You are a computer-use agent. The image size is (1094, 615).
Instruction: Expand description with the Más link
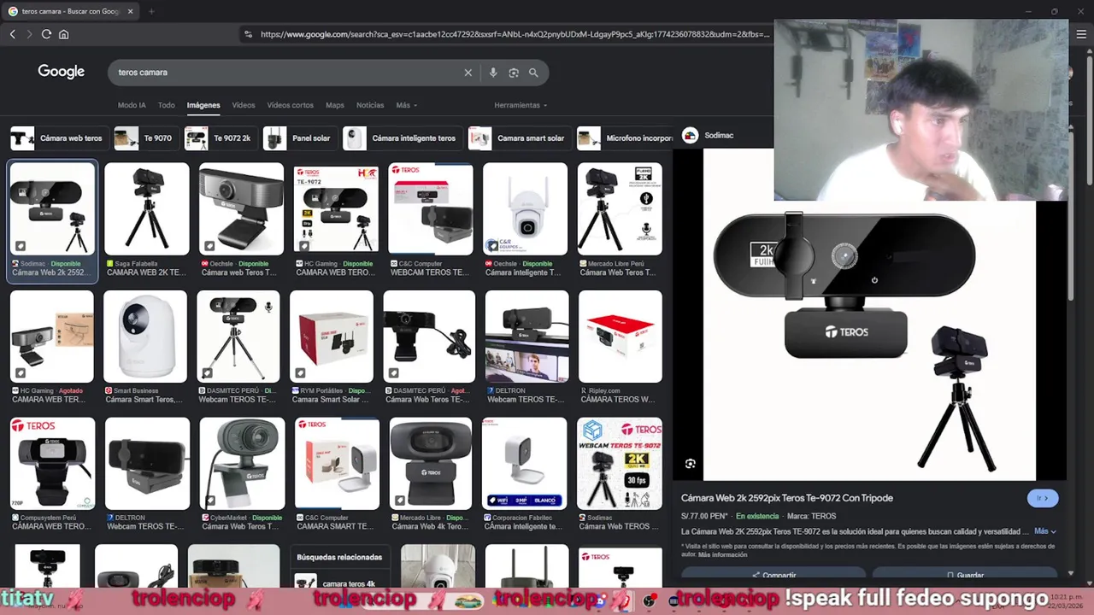(1045, 531)
